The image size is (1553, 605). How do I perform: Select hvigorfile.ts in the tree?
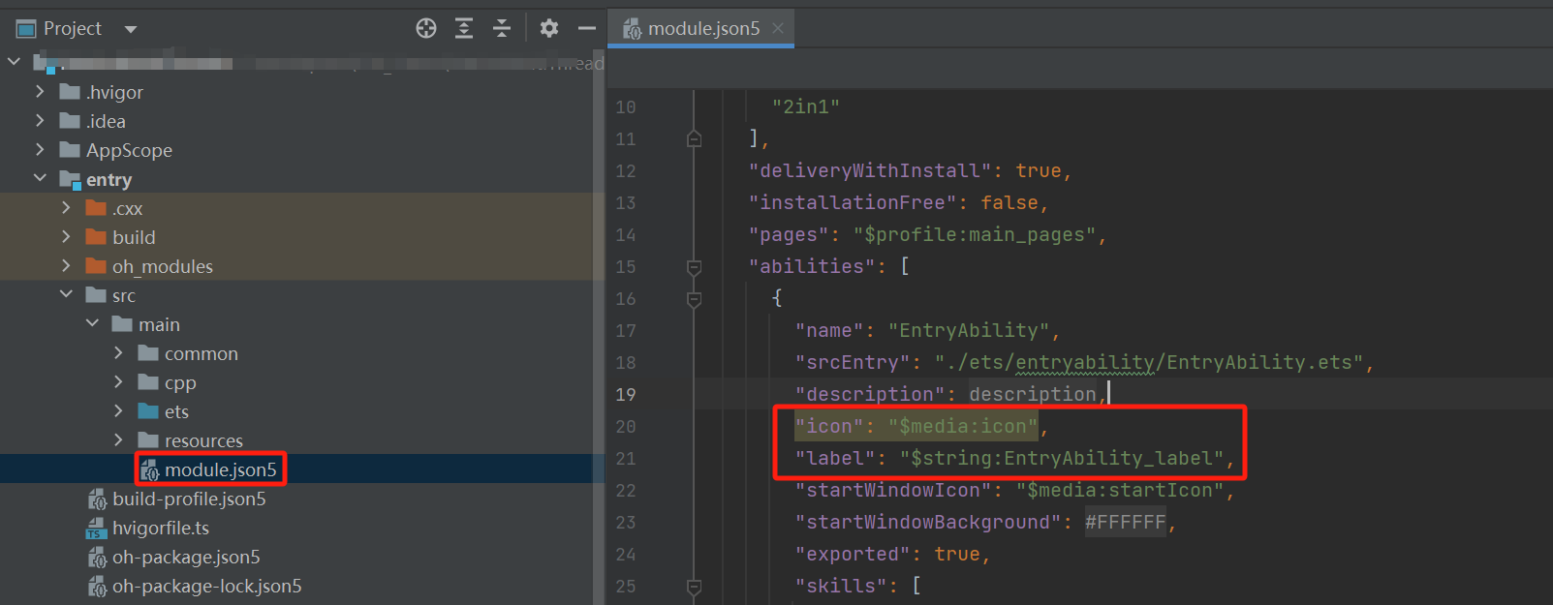[160, 529]
